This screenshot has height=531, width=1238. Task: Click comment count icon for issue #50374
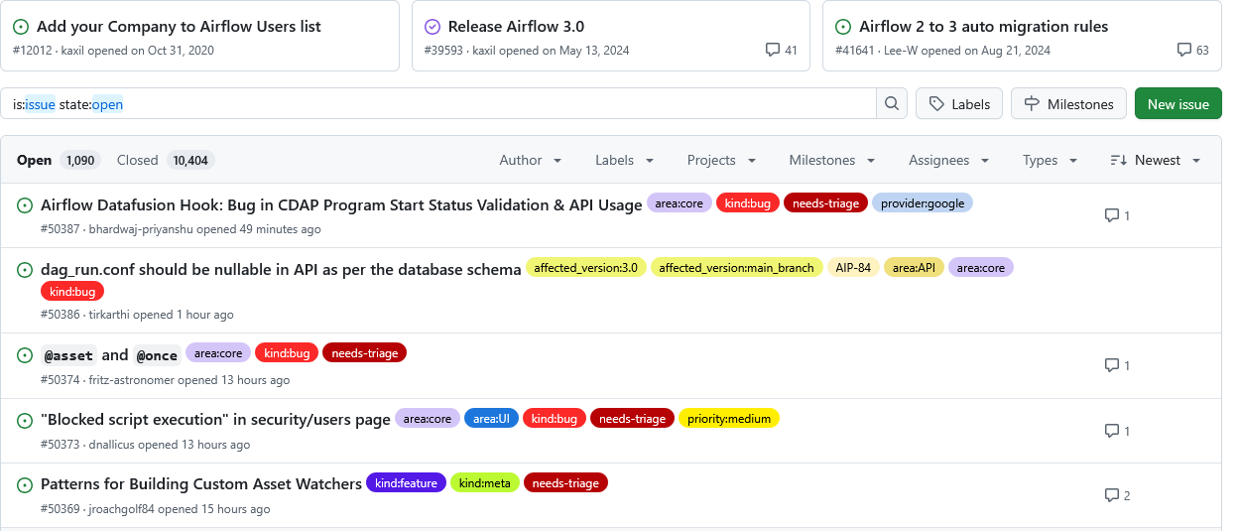[x=1112, y=365]
